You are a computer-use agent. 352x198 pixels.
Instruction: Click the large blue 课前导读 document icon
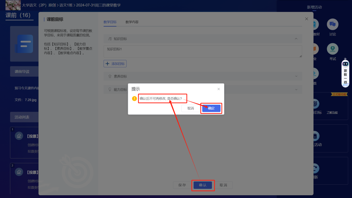tap(24, 44)
